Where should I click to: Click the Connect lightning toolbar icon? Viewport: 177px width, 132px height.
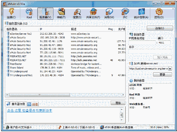point(11,12)
